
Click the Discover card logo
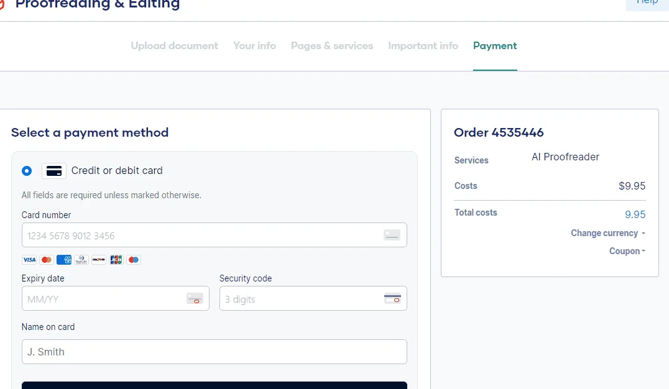click(99, 260)
